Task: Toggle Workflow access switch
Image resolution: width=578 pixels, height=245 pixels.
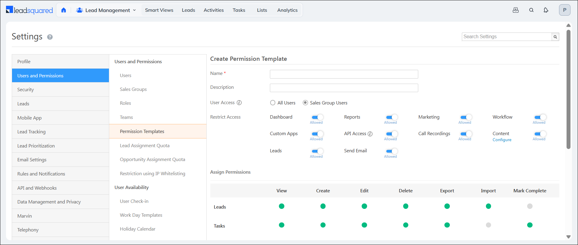Action: point(540,117)
